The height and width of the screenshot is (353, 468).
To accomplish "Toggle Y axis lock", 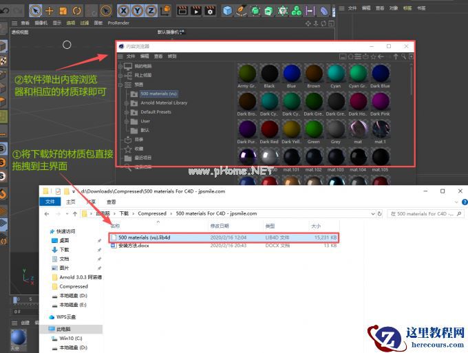I will 137,11.
